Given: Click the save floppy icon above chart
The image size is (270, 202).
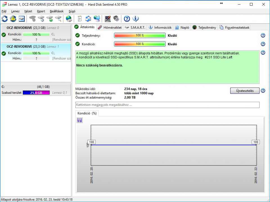Looking at the screenshot, I should pos(80,120).
